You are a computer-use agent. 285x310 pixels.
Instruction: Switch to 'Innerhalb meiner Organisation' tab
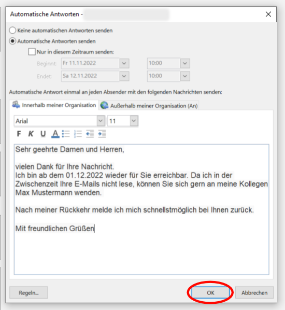tap(54, 105)
